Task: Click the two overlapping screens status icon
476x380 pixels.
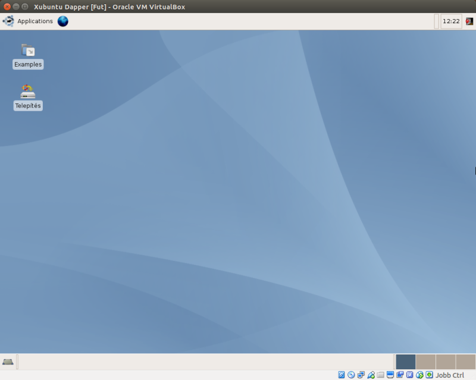Action: click(400, 375)
